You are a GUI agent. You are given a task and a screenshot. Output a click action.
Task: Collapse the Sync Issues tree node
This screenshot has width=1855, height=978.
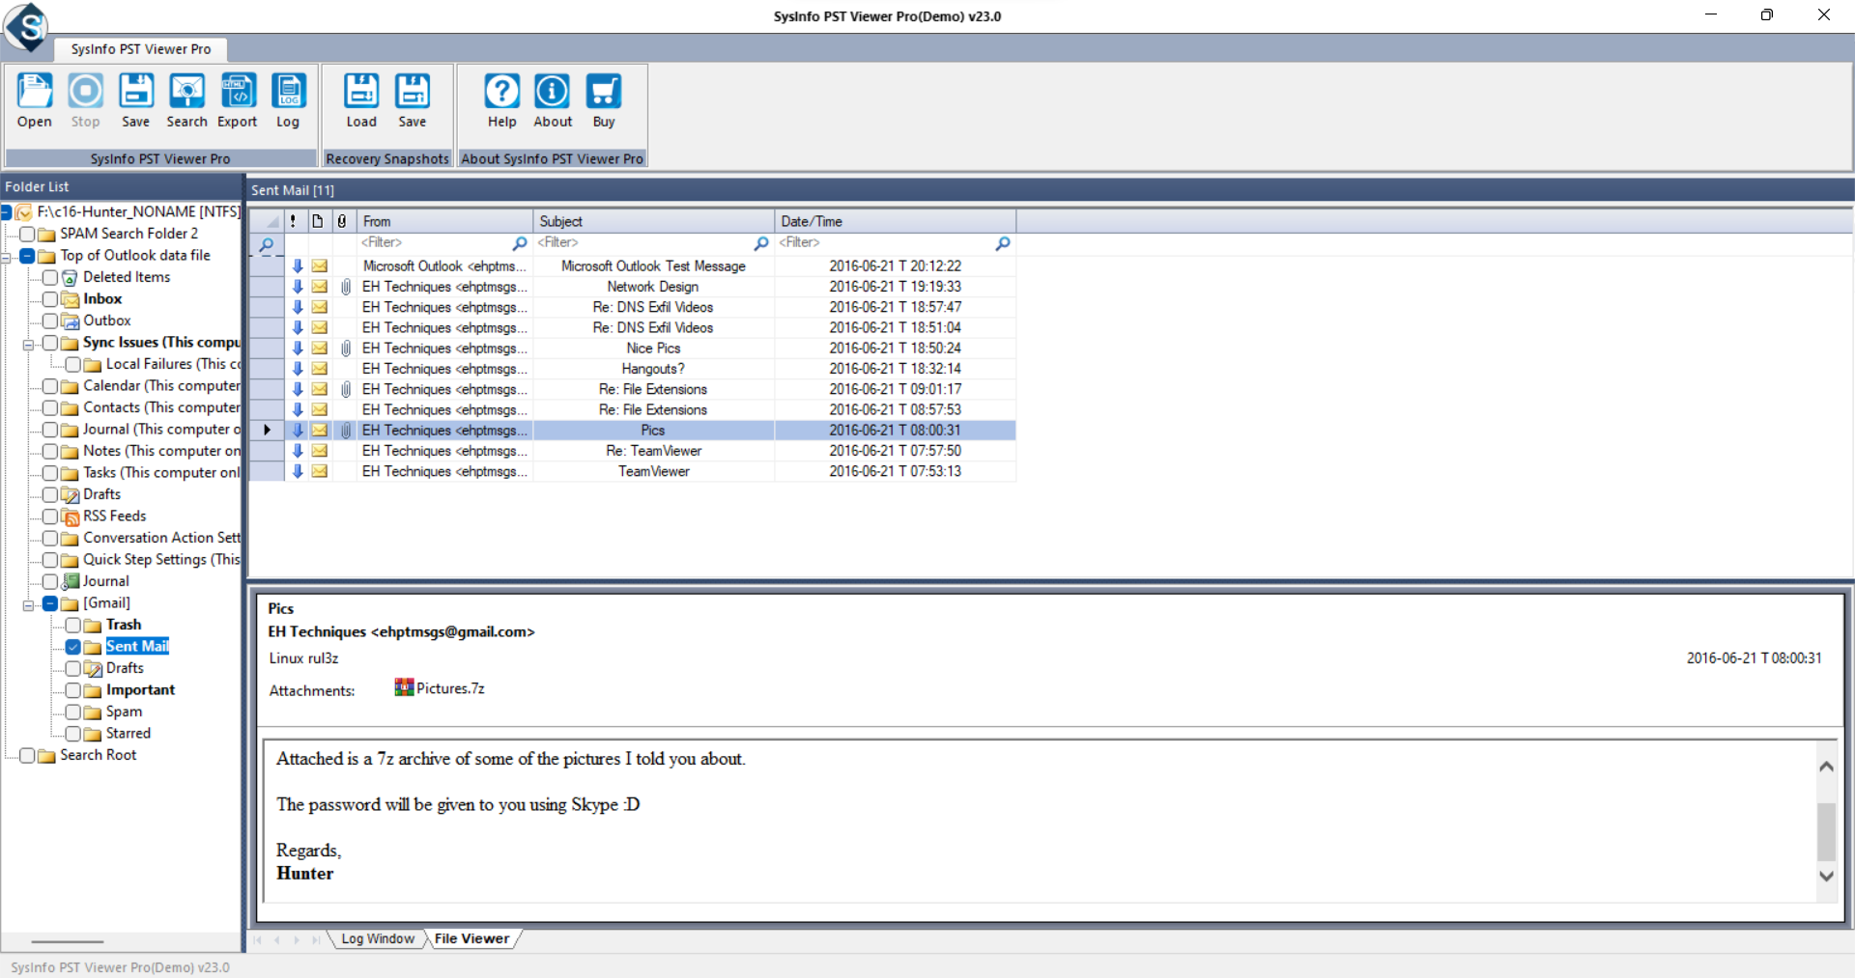coord(28,344)
